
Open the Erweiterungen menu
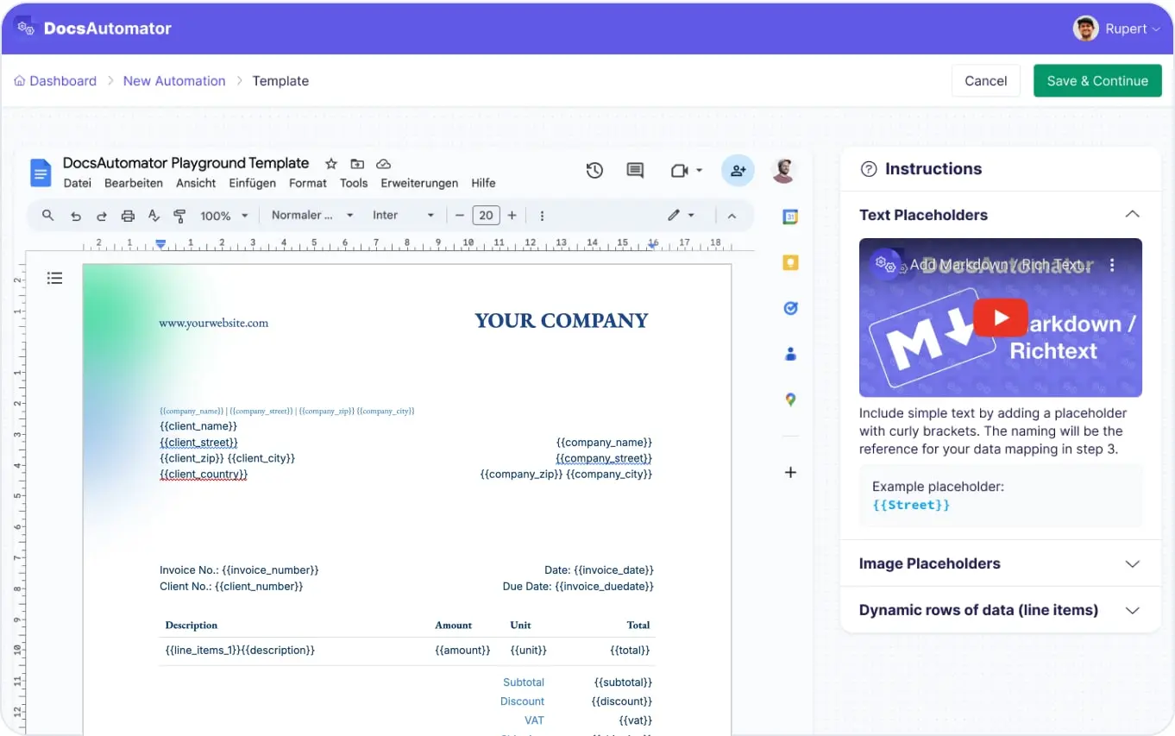(x=419, y=183)
